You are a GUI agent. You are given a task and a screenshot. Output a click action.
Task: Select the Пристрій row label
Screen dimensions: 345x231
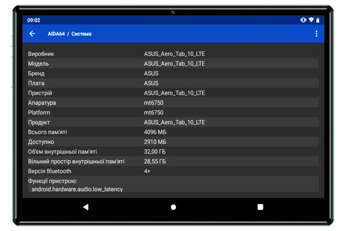(40, 93)
